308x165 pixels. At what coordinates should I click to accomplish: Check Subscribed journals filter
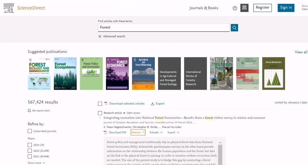coord(30,131)
